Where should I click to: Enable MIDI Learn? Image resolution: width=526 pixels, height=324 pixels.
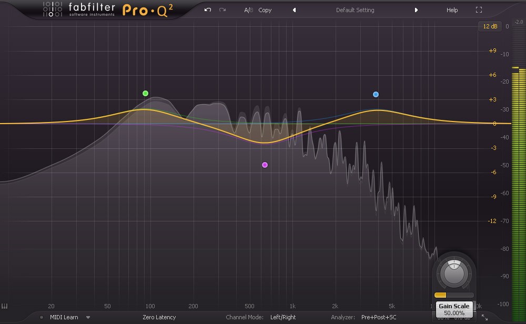[x=64, y=317]
